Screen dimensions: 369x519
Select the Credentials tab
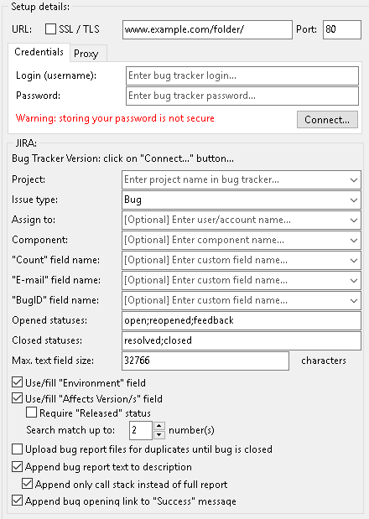tap(39, 52)
